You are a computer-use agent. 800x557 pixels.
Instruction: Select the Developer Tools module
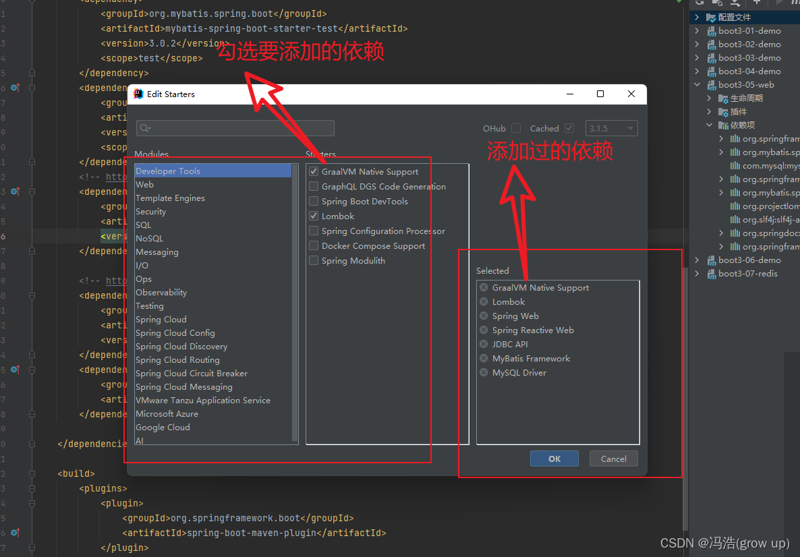pos(212,171)
